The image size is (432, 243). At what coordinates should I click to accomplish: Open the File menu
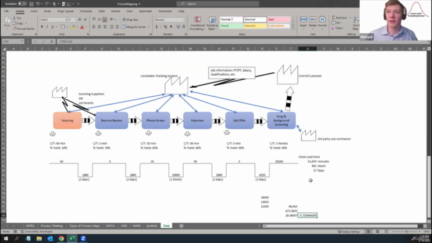(6, 11)
